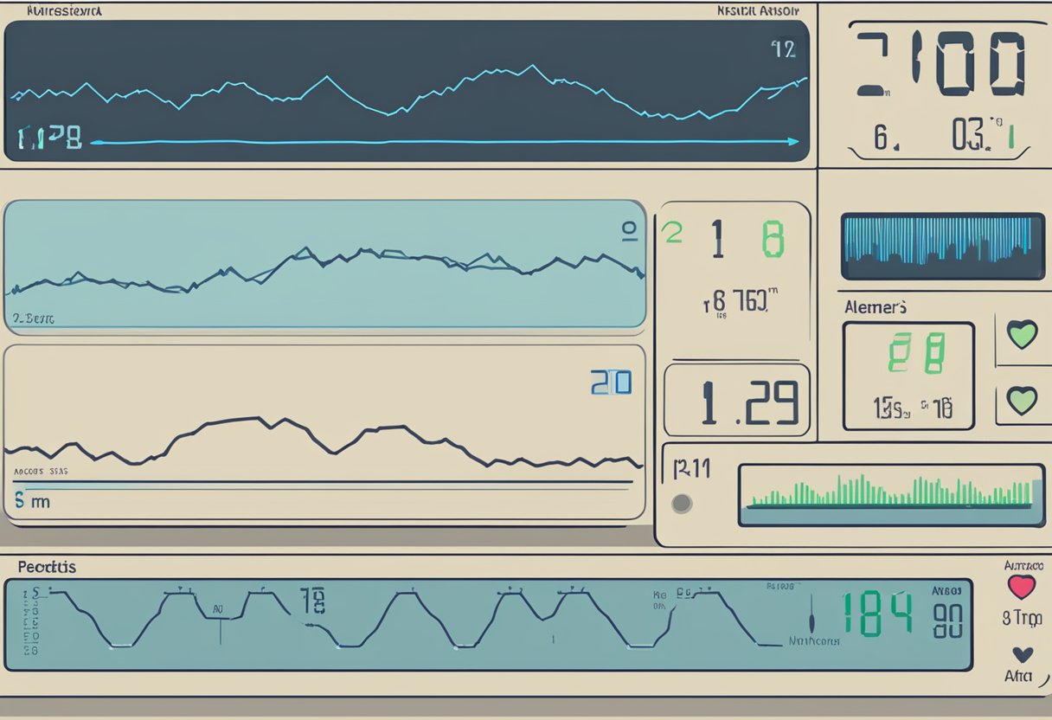This screenshot has width=1052, height=720.
Task: Select the Nmhcora text in bottom strip
Action: point(812,642)
